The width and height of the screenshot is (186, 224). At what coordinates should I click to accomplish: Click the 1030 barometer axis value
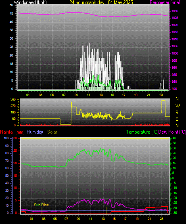[x=175, y=11]
